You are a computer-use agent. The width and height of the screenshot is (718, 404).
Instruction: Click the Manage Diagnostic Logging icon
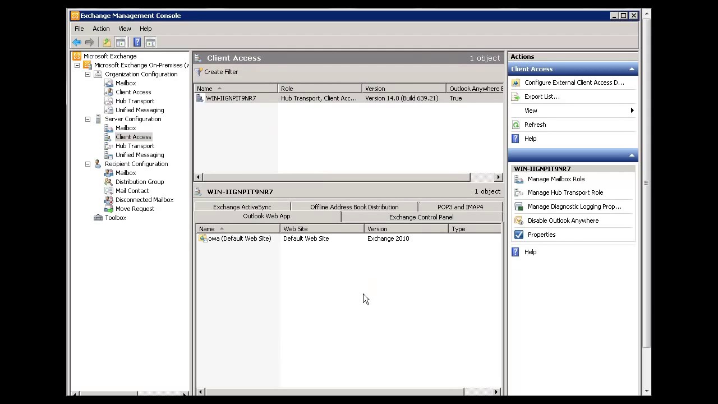coord(519,206)
